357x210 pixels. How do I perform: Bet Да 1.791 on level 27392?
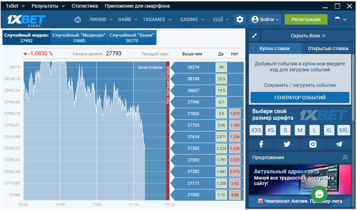click(x=221, y=160)
